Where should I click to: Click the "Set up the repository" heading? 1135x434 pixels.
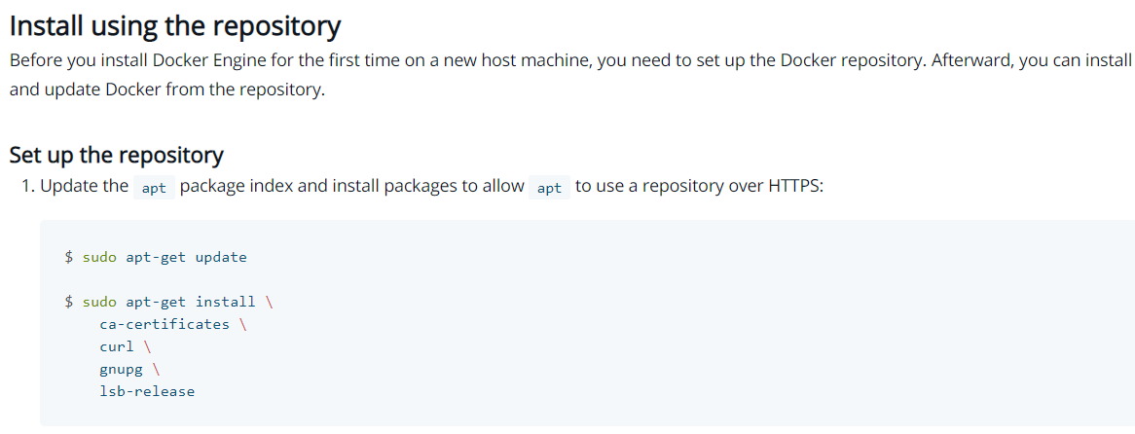[x=116, y=155]
